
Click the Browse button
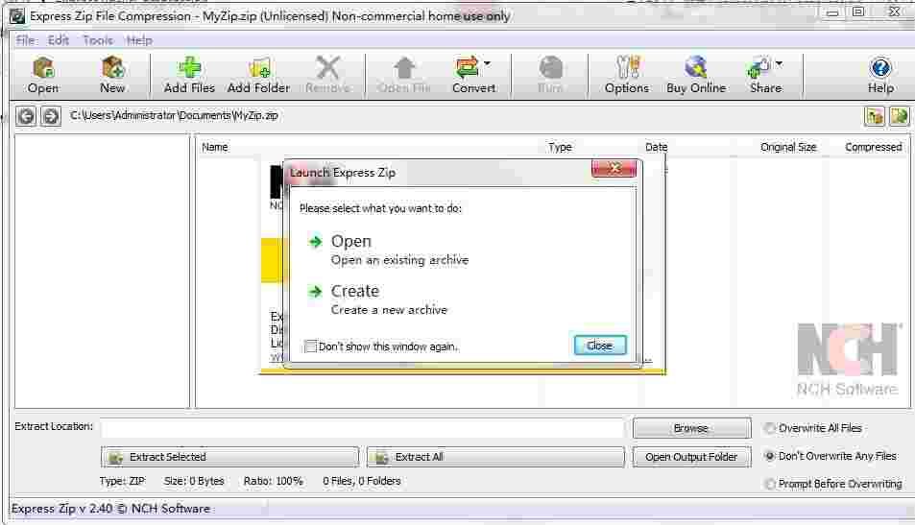click(x=691, y=428)
